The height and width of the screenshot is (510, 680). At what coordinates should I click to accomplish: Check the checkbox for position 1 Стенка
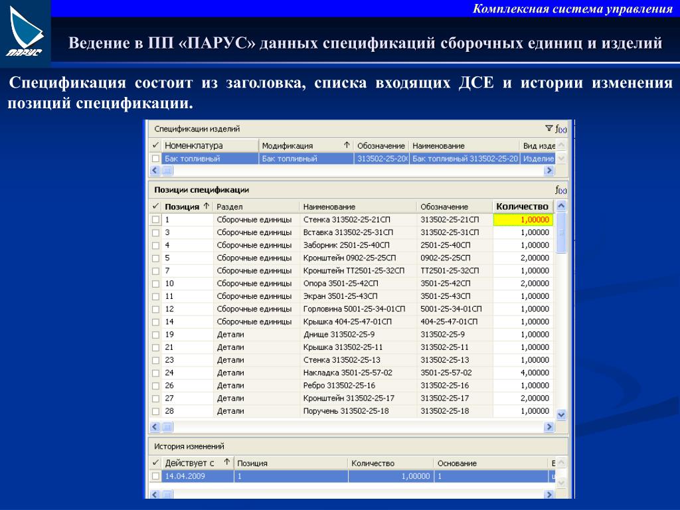(155, 220)
